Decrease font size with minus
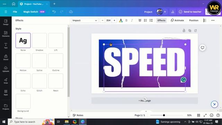 coord(103,20)
